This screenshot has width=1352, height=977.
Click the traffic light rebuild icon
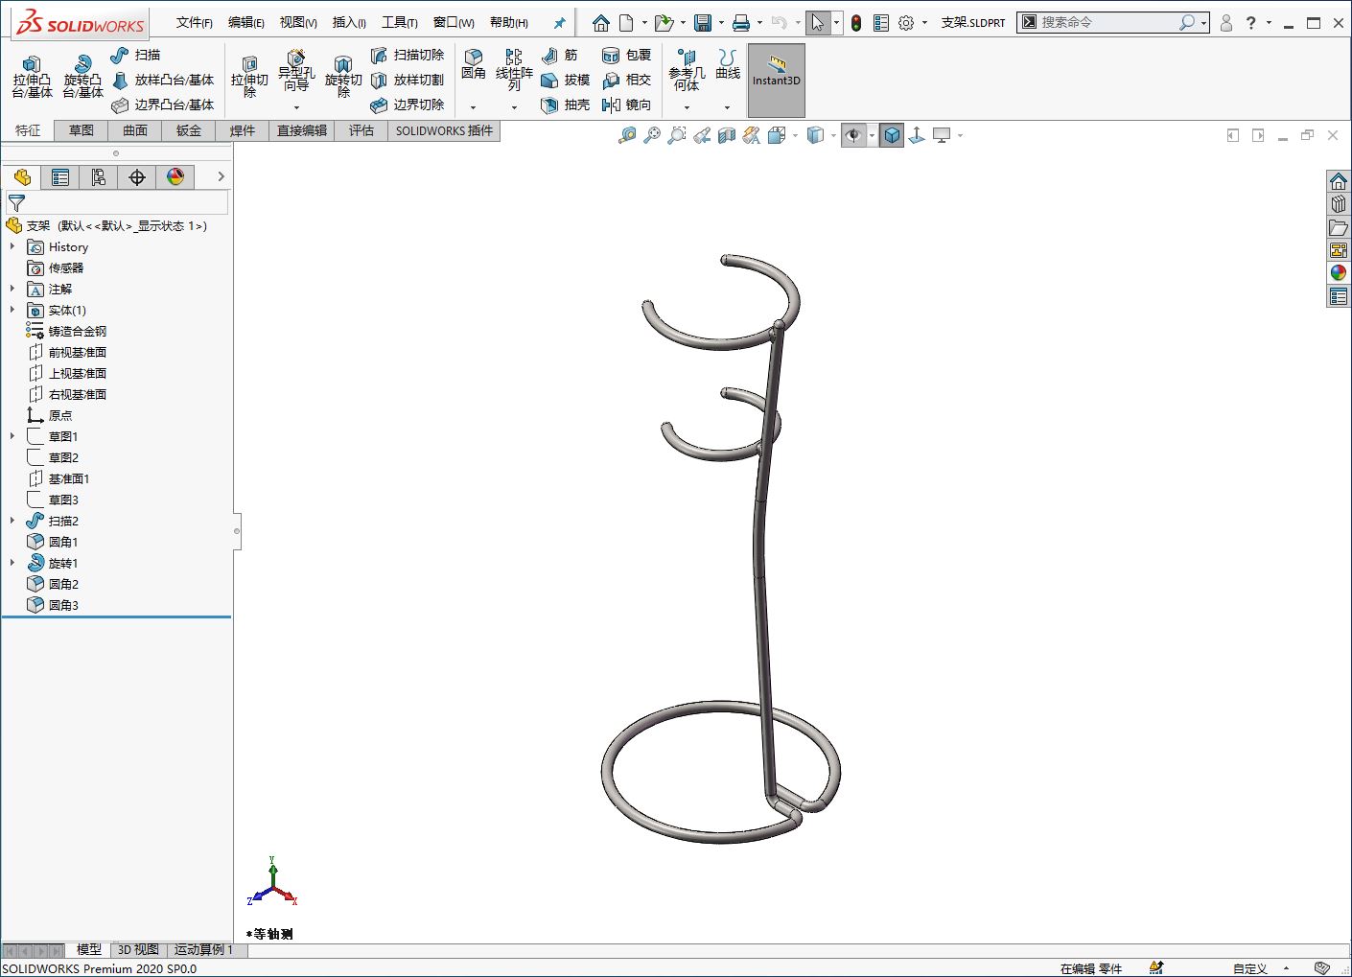coord(856,23)
